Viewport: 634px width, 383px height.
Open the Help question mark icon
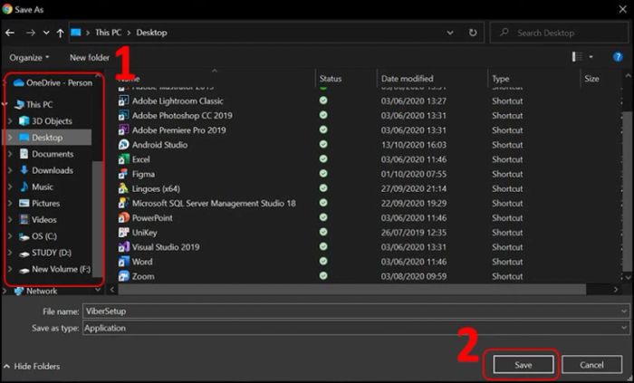pos(618,57)
